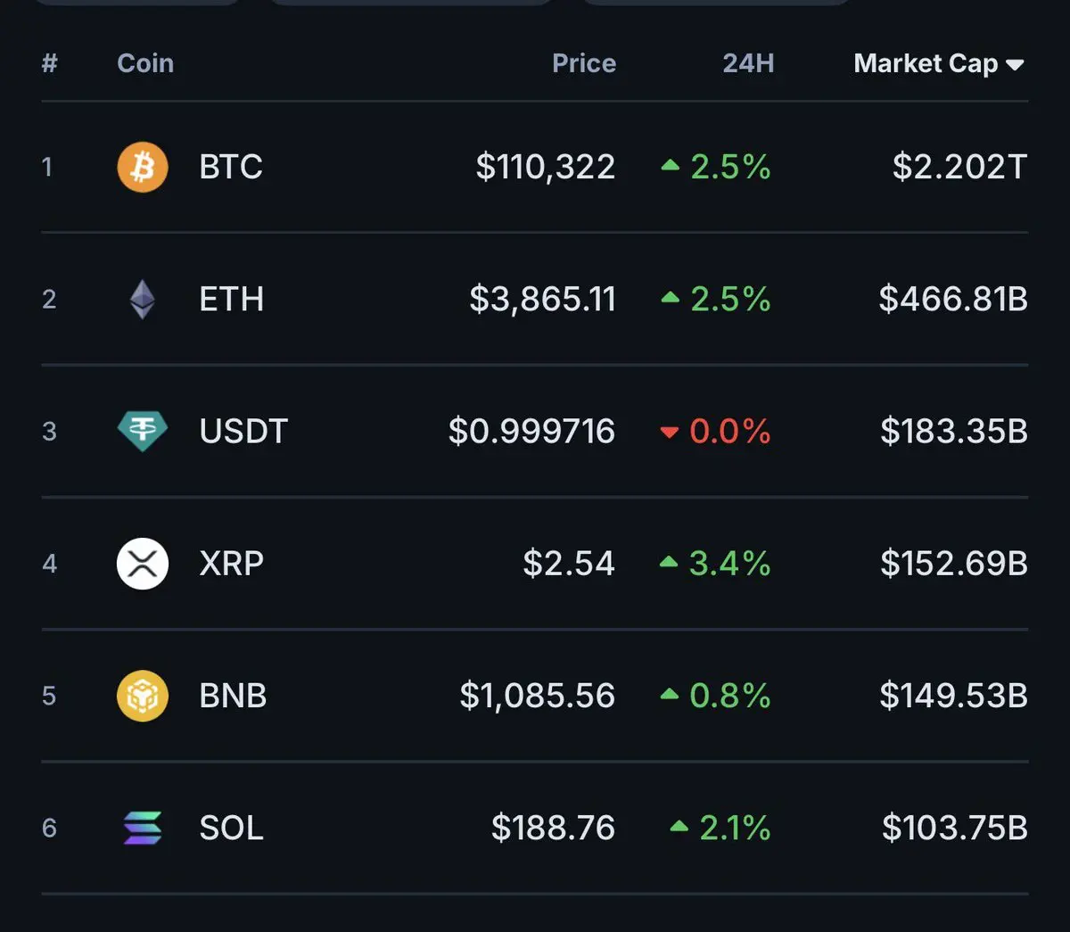Select the USDT price $0.999716

tap(531, 431)
